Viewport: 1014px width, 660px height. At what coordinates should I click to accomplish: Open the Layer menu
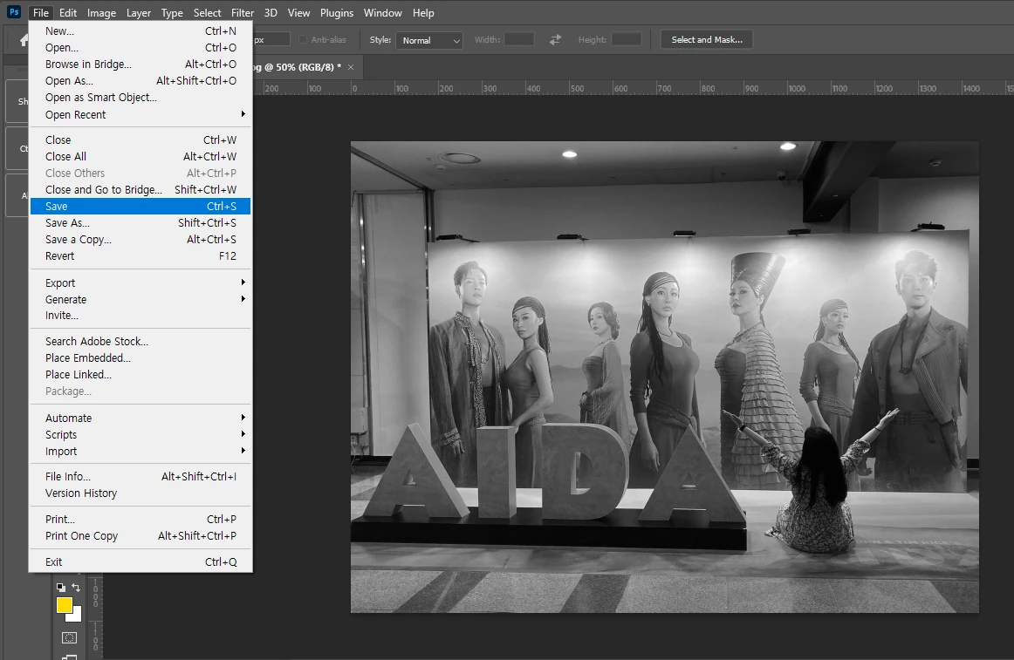139,13
